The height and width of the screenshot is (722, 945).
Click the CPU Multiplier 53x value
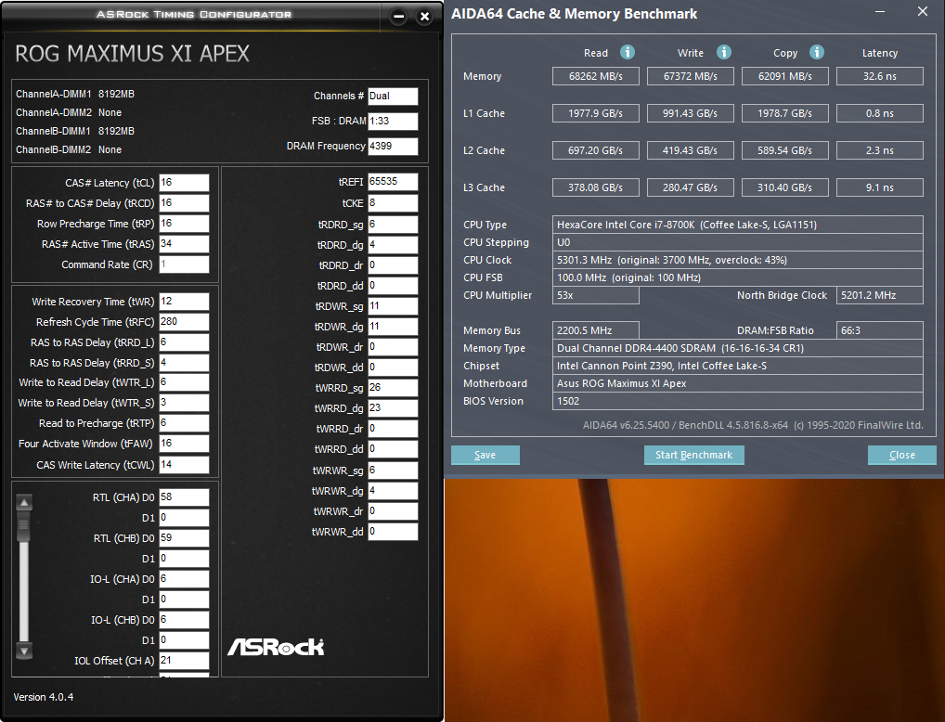[x=595, y=295]
